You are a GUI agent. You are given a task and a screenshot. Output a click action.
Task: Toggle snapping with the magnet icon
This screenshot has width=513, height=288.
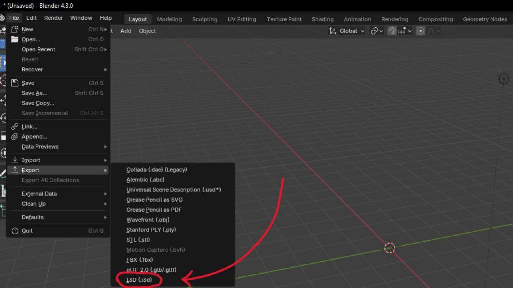392,31
